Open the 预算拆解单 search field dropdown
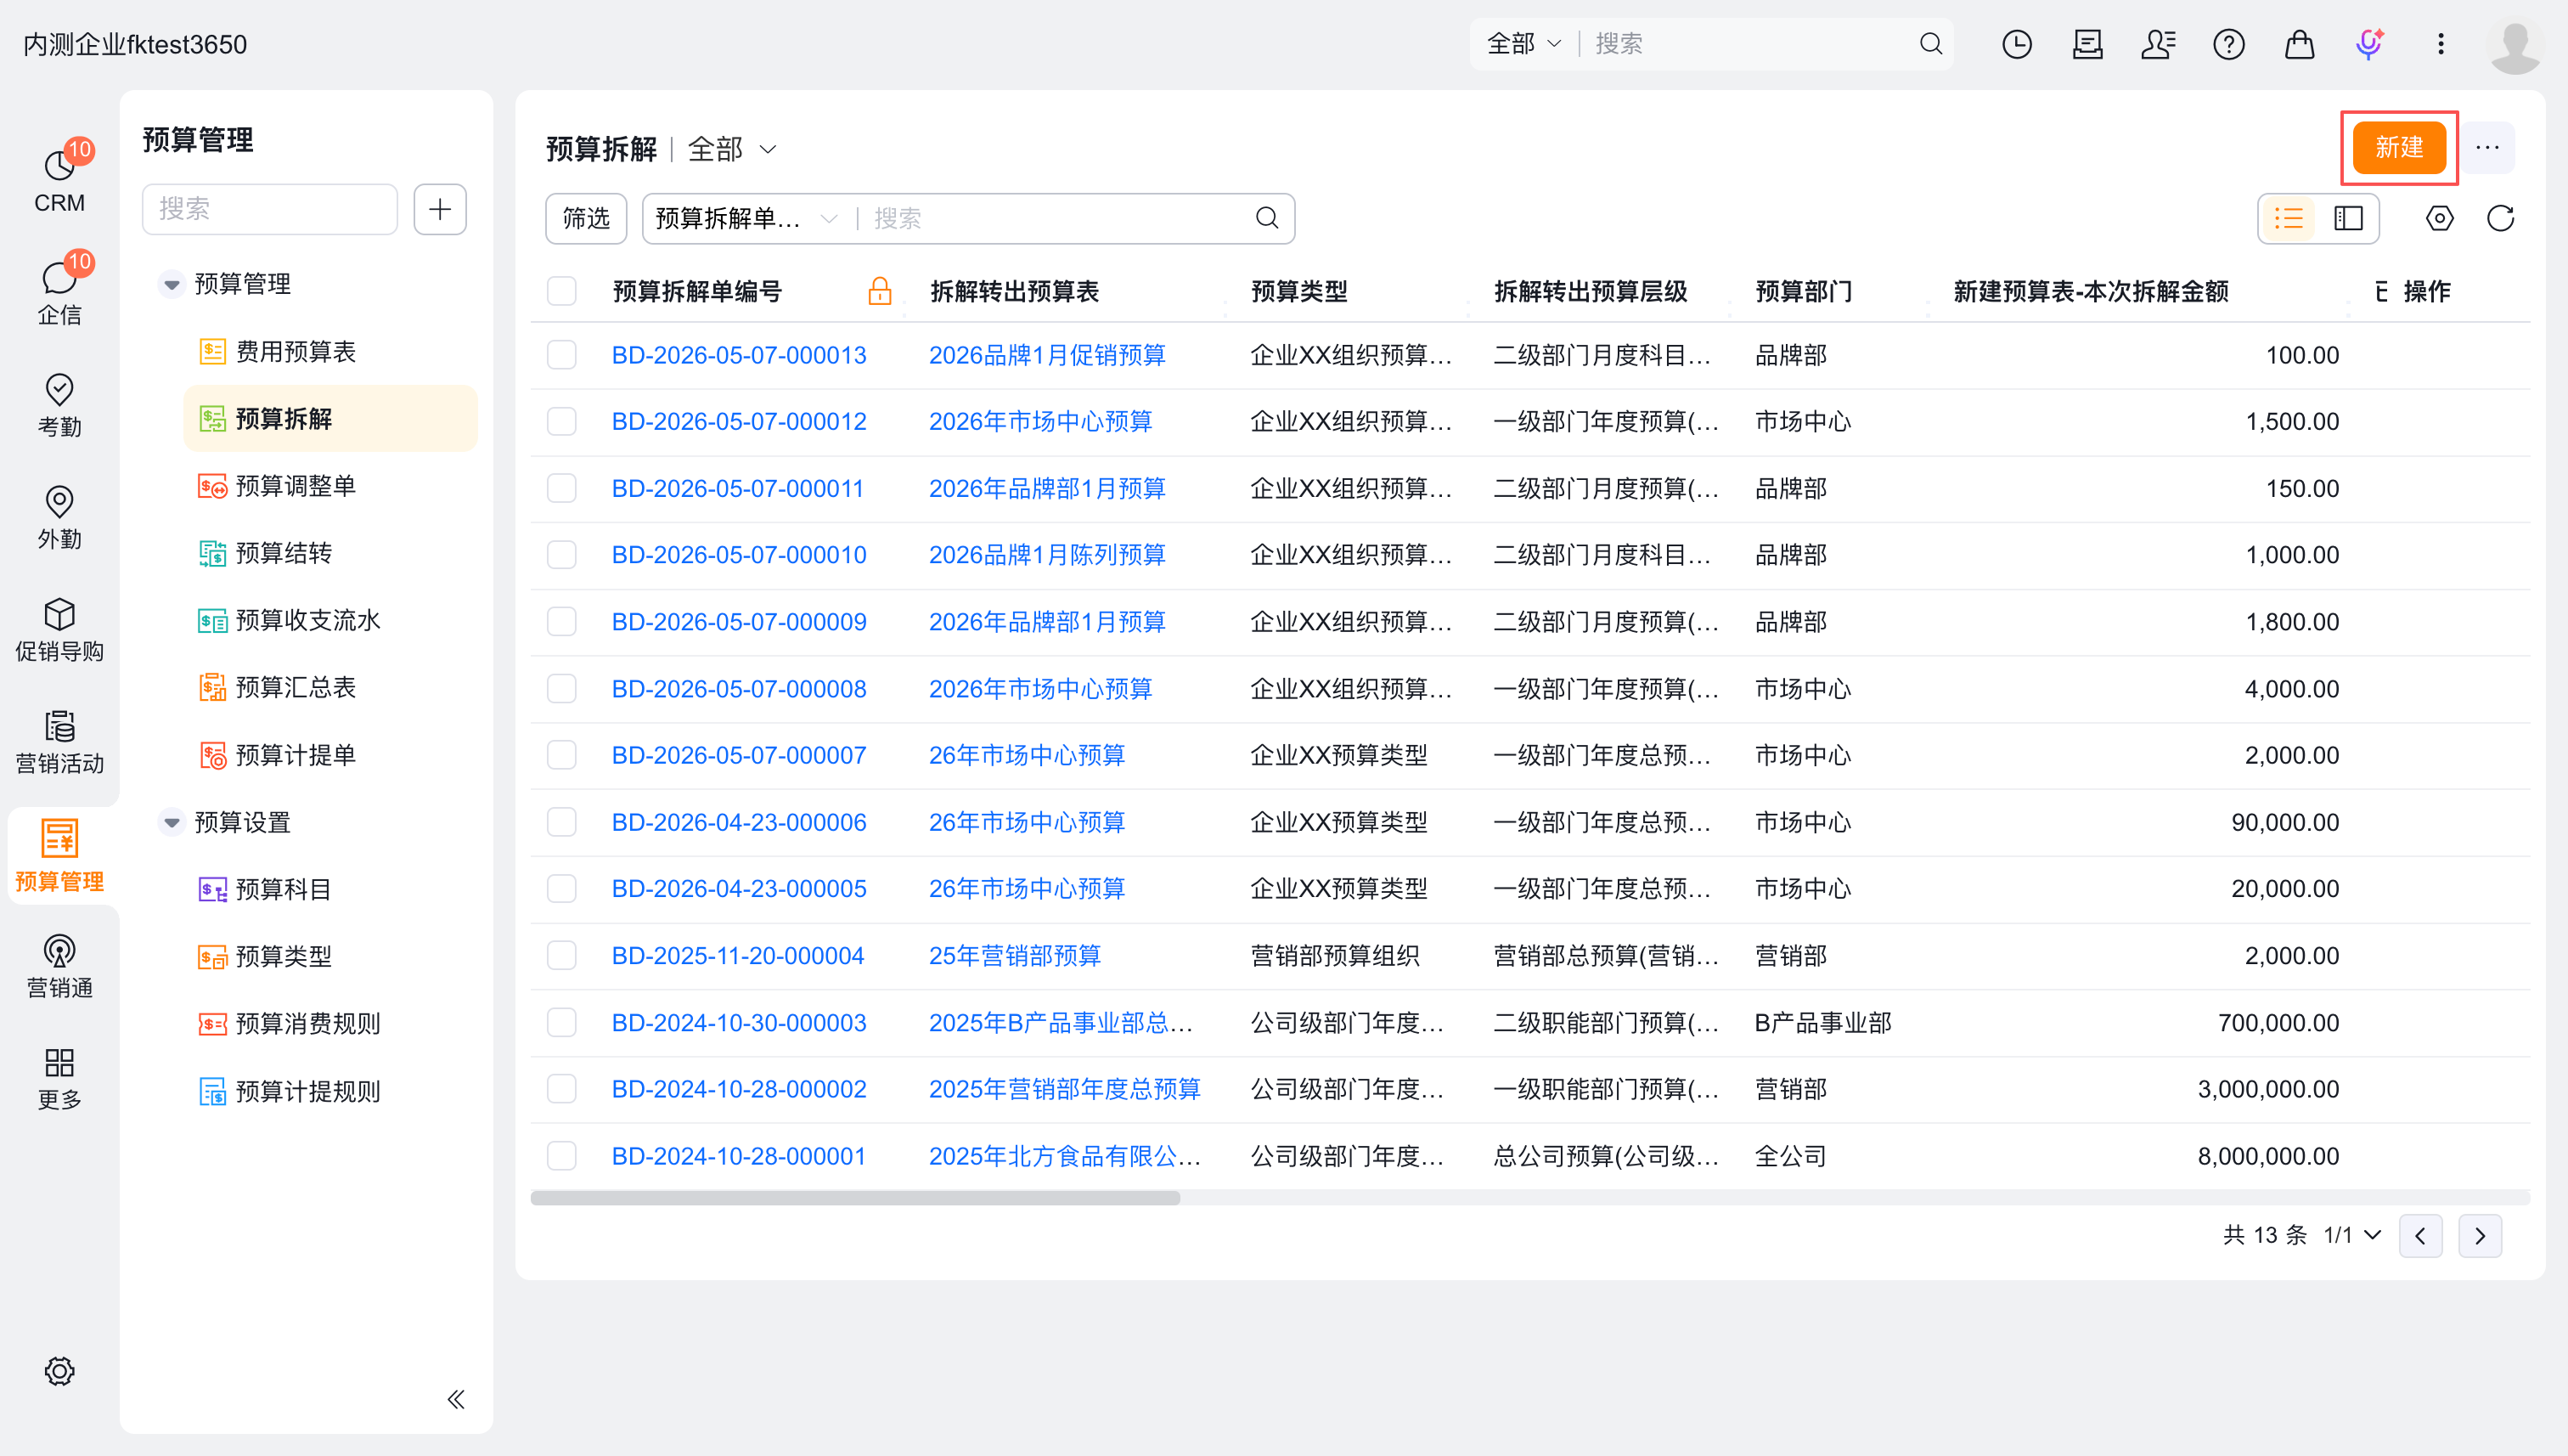The image size is (2568, 1456). click(746, 218)
